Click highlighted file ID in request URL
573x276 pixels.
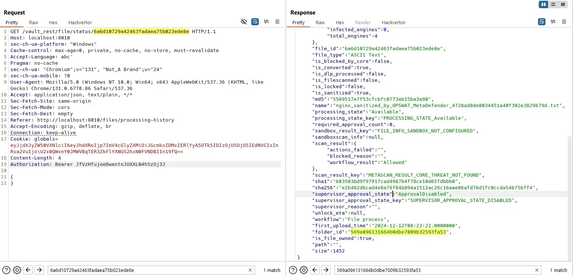point(141,32)
